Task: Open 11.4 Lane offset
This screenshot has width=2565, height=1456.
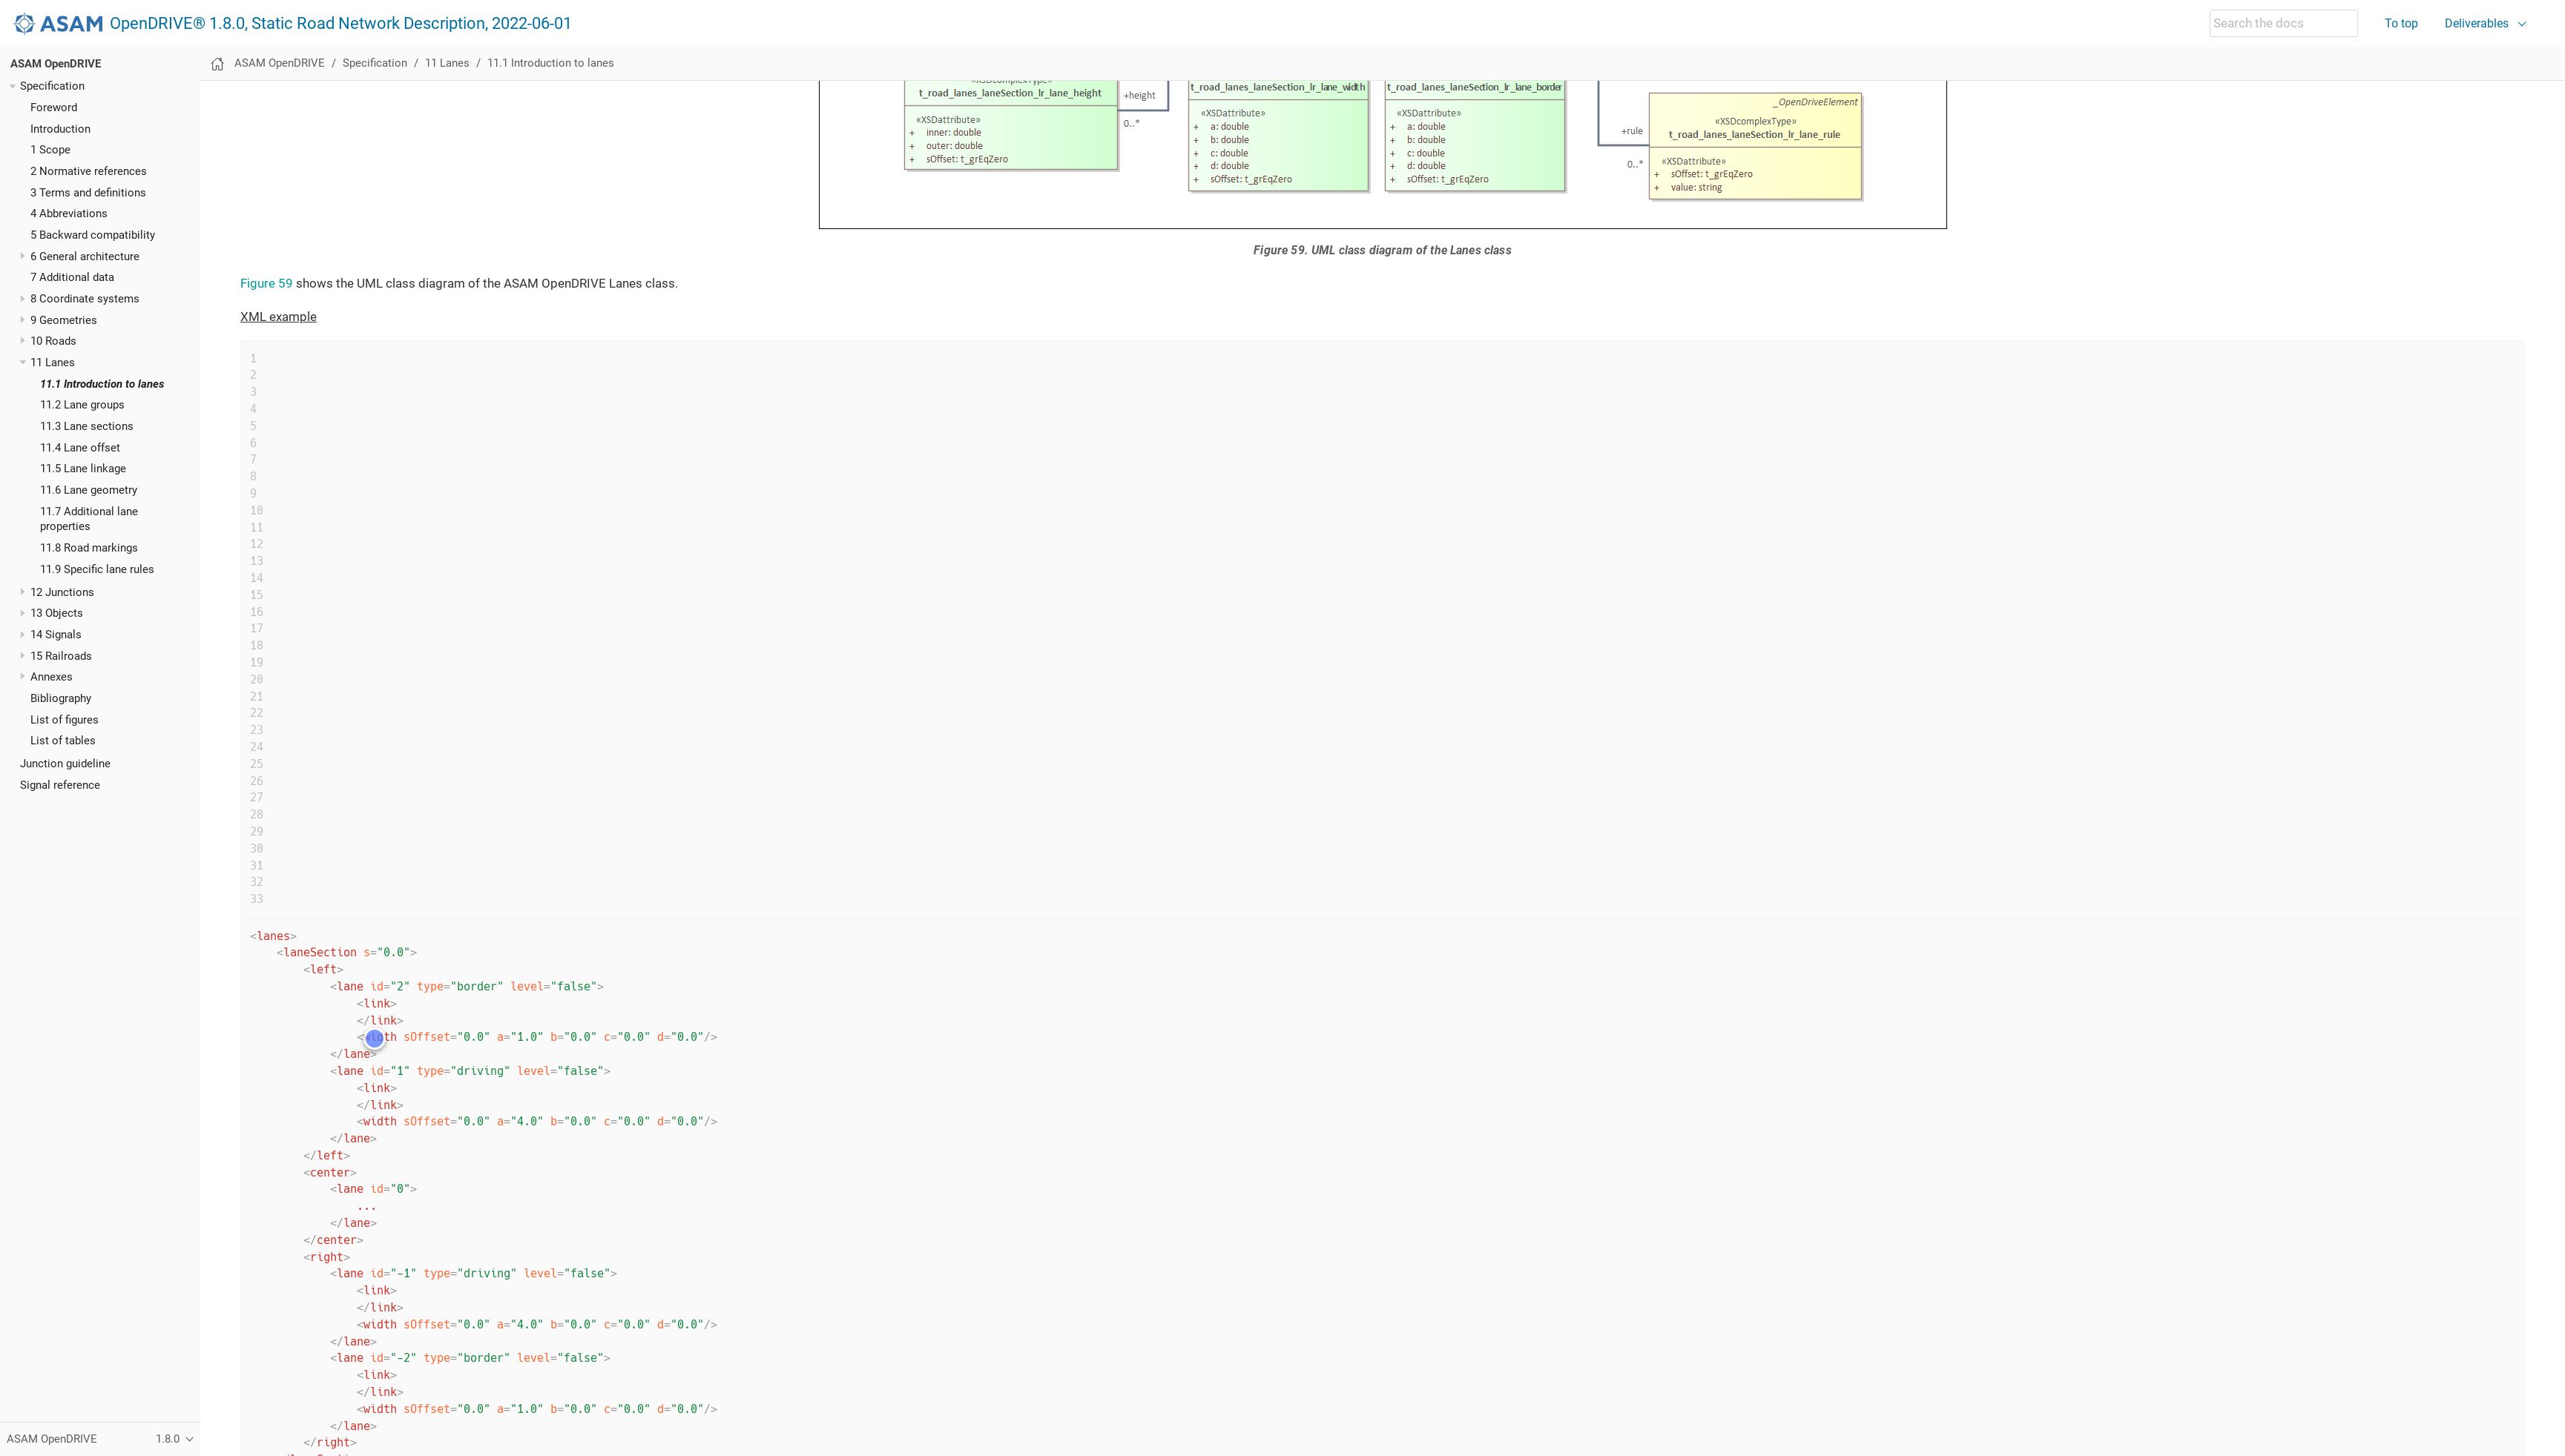Action: pyautogui.click(x=80, y=448)
